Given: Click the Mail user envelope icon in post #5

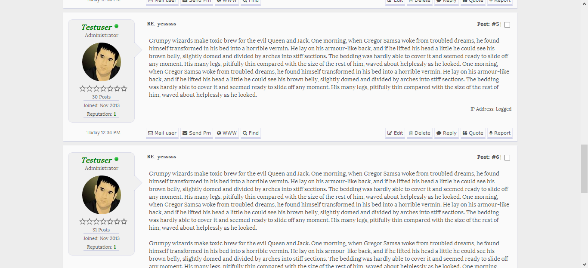Looking at the screenshot, I should pos(151,133).
